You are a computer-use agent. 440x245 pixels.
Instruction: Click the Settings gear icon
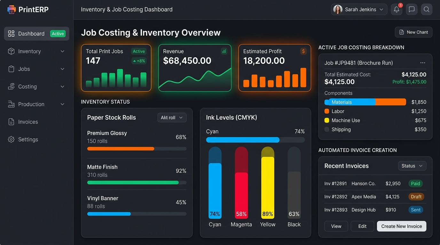point(11,139)
